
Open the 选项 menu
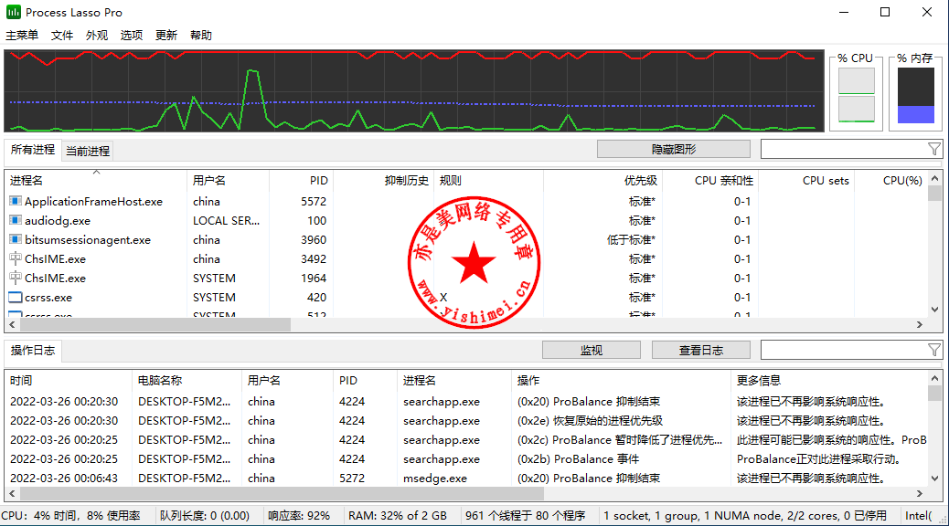pos(132,35)
